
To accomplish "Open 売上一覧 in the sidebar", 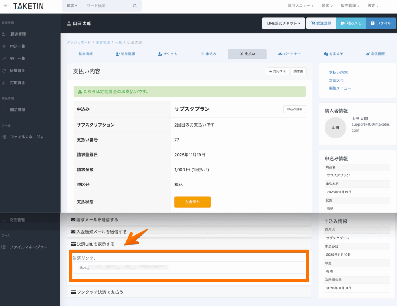I will [x=18, y=58].
